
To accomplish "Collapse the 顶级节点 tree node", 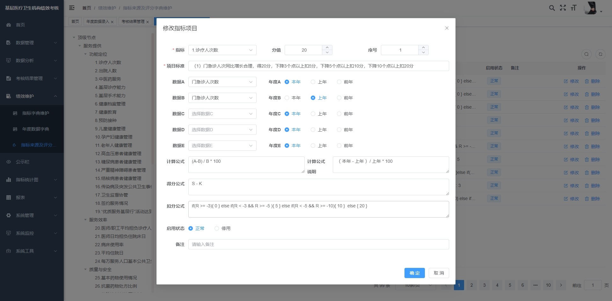I will (x=74, y=38).
